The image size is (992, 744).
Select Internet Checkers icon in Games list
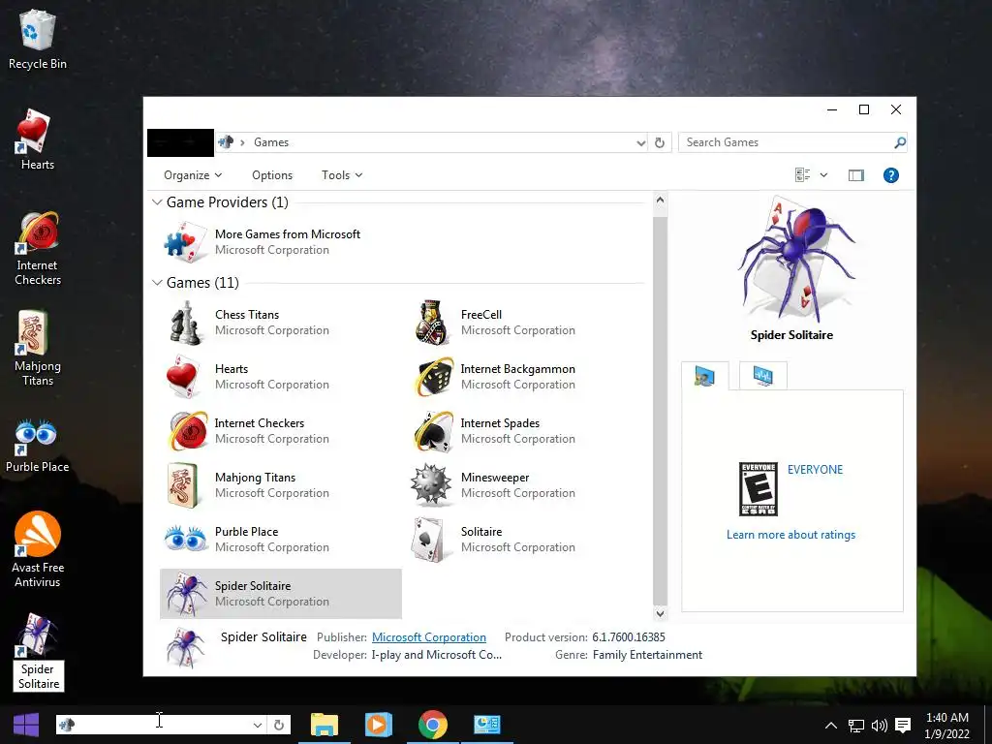(x=188, y=431)
